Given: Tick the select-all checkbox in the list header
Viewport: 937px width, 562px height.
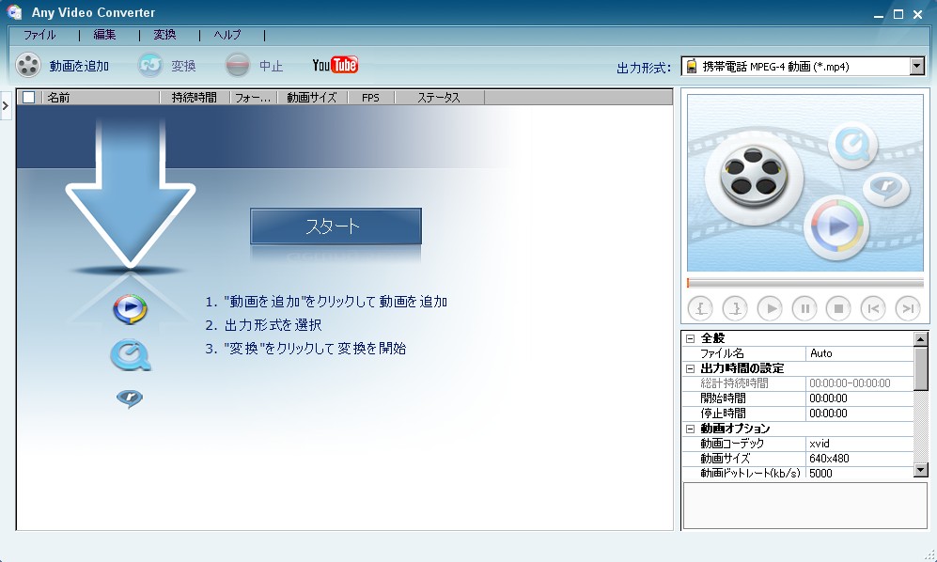Looking at the screenshot, I should click(x=29, y=97).
